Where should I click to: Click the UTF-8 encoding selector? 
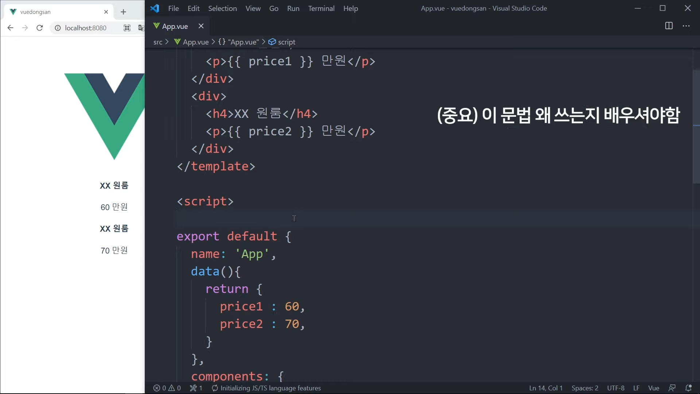[x=615, y=388]
